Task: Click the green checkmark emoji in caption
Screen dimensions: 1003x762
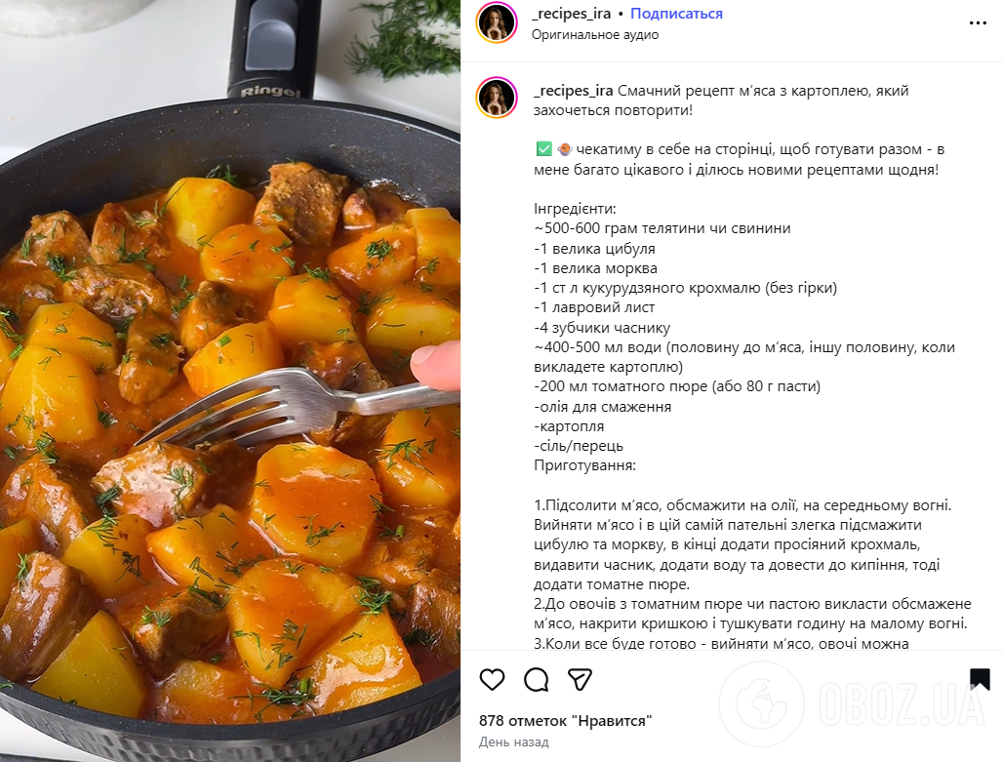Action: pos(543,150)
